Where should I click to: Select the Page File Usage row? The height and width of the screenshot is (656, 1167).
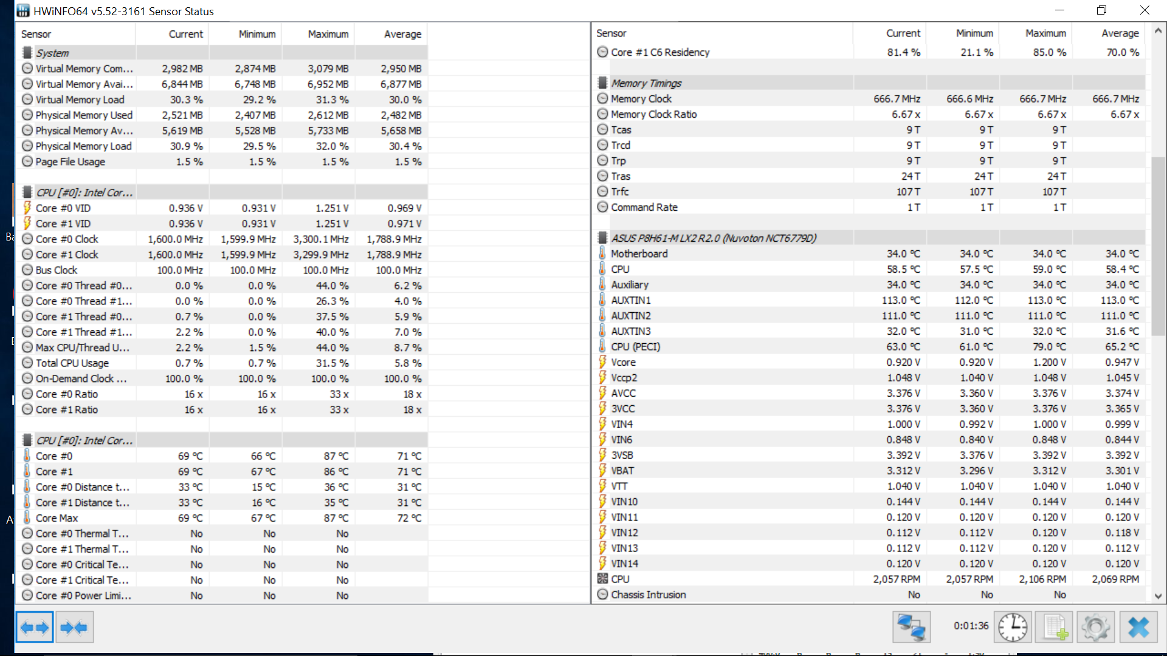(222, 162)
